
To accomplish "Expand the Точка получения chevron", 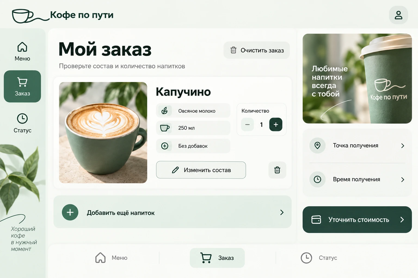I will tap(403, 146).
